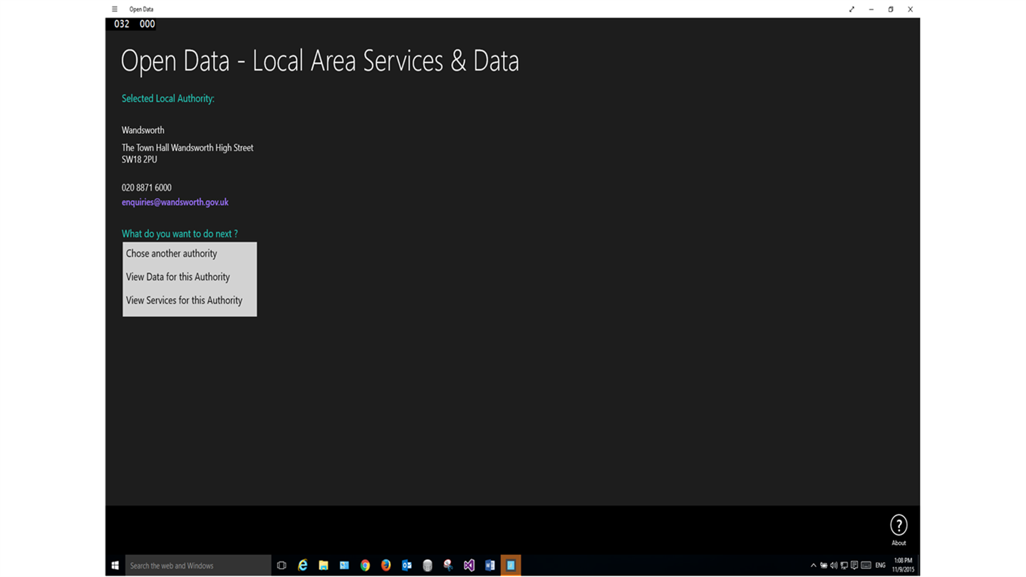1026x577 pixels.
Task: Open Visual Studio from the taskbar
Action: coord(469,565)
